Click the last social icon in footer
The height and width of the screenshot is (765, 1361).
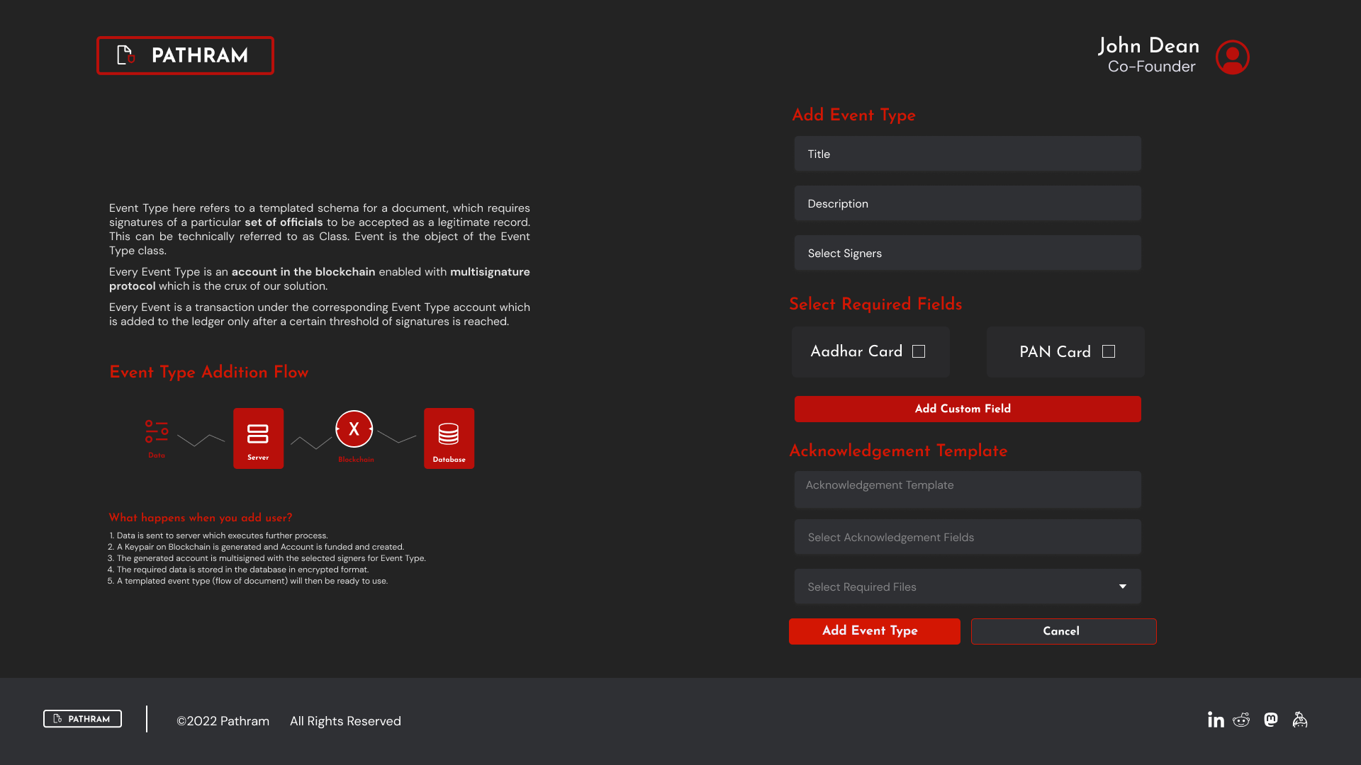pos(1299,720)
